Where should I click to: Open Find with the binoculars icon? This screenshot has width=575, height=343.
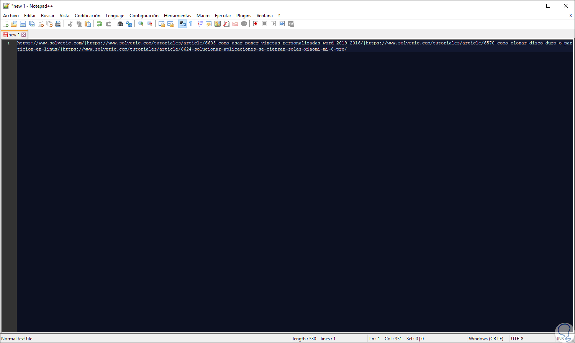(120, 24)
